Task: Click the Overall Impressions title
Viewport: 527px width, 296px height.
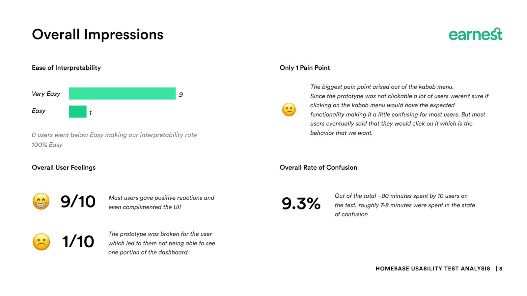Action: (97, 35)
